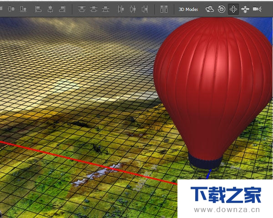
Task: Click Align right edges icon
Action: pyautogui.click(x=62, y=9)
